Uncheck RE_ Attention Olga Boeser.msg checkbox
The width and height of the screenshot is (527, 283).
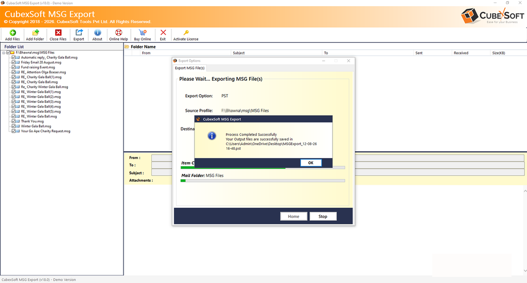(x=13, y=72)
